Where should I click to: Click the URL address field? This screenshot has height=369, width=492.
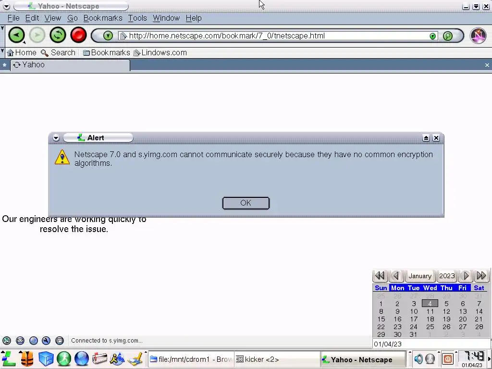278,36
